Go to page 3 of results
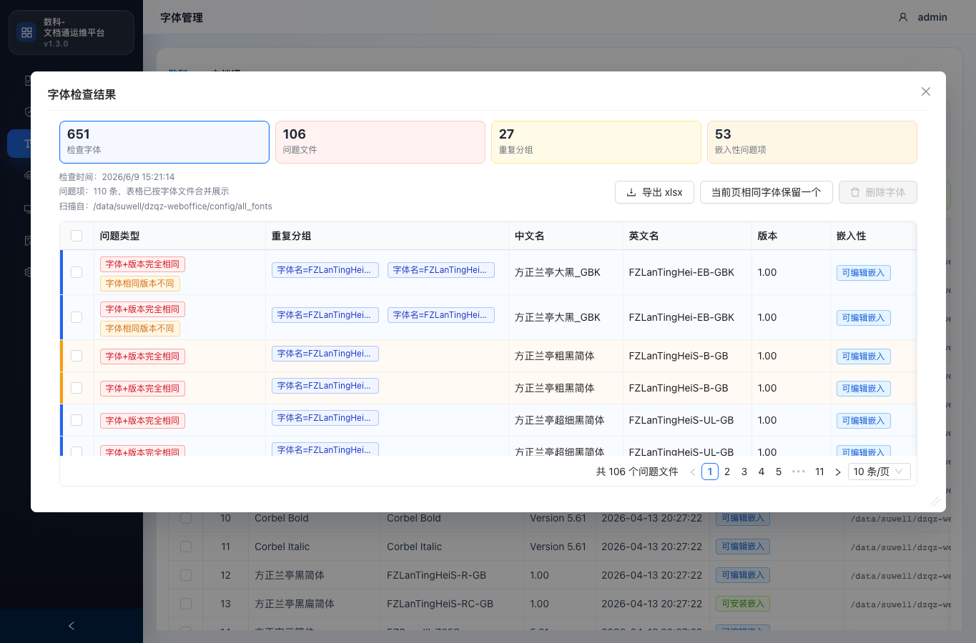Image resolution: width=976 pixels, height=643 pixels. (x=744, y=472)
